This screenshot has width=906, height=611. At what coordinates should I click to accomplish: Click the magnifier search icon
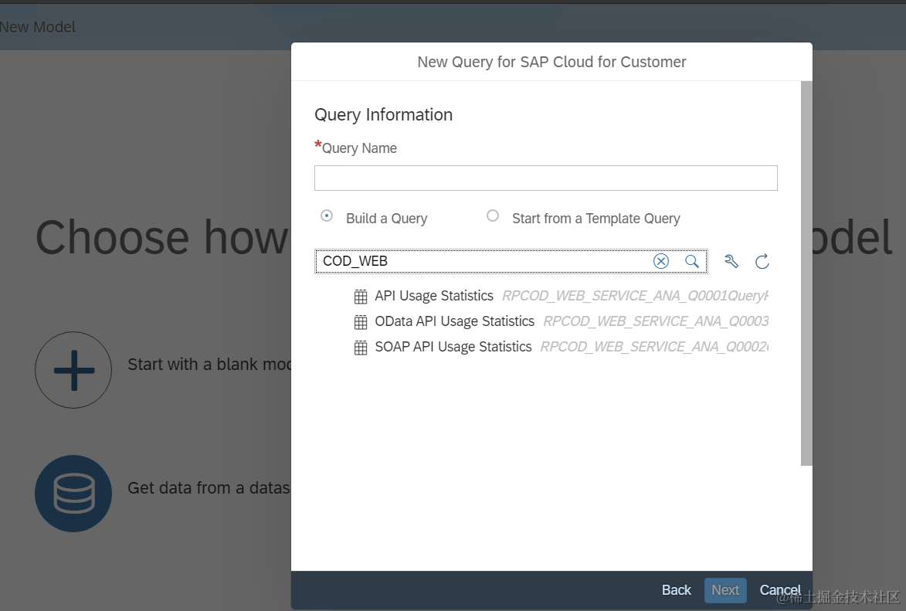(692, 261)
